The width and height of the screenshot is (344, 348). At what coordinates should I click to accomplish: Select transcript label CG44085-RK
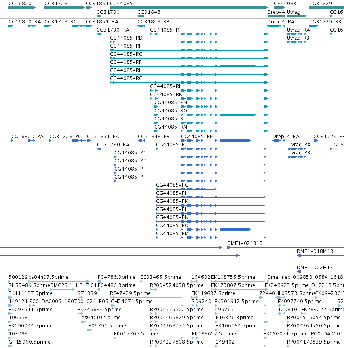pos(166,95)
